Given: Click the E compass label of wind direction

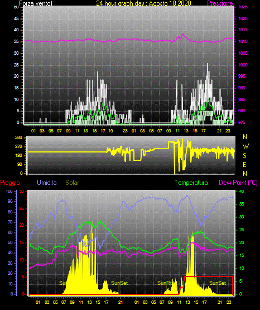Looking at the screenshot, I should coord(244,165).
